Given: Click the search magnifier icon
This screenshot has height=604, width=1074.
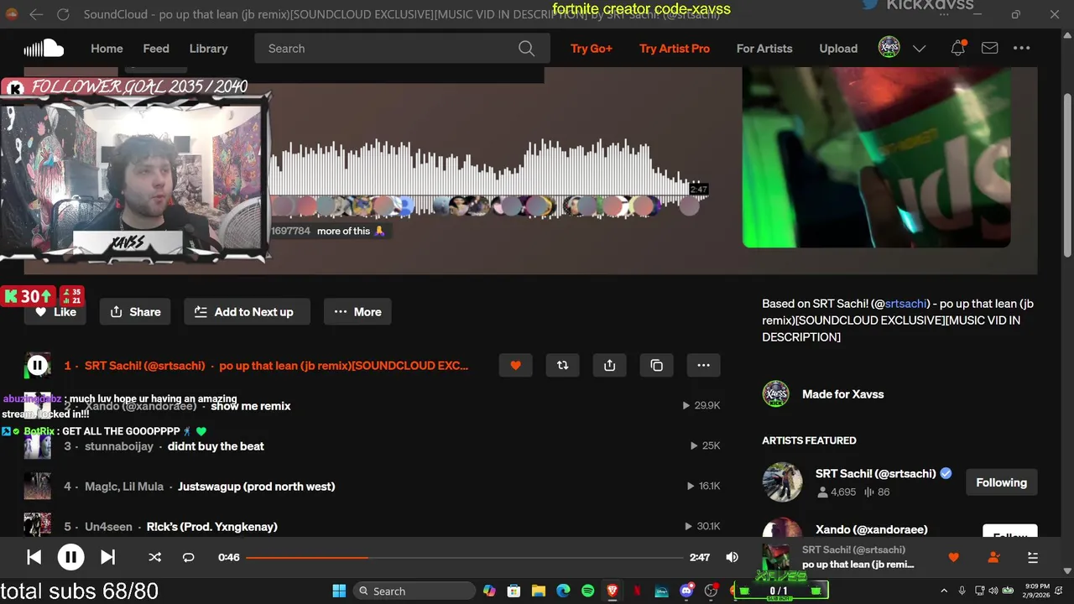Looking at the screenshot, I should click(526, 49).
